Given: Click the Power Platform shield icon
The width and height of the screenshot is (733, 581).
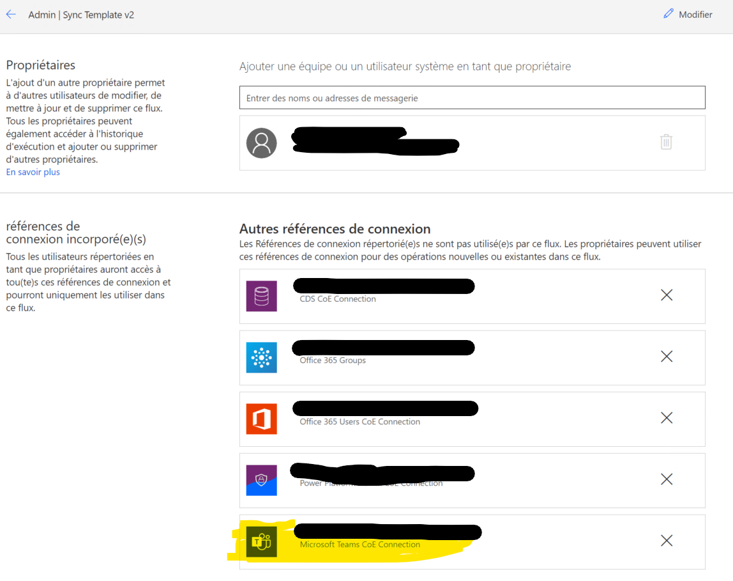Looking at the screenshot, I should [261, 481].
